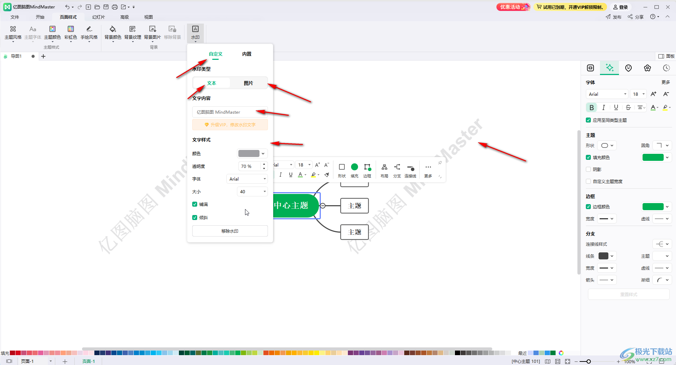Toggle the 水印 watermark ribbon button
676x365 pixels.
pyautogui.click(x=195, y=33)
